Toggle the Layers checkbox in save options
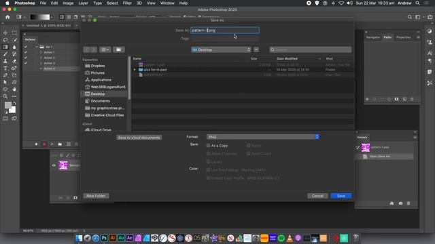The height and width of the screenshot is (244, 435). tap(209, 161)
